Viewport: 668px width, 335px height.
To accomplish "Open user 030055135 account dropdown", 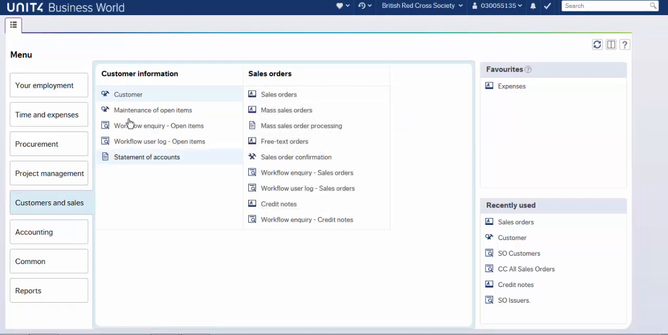I will coord(497,6).
